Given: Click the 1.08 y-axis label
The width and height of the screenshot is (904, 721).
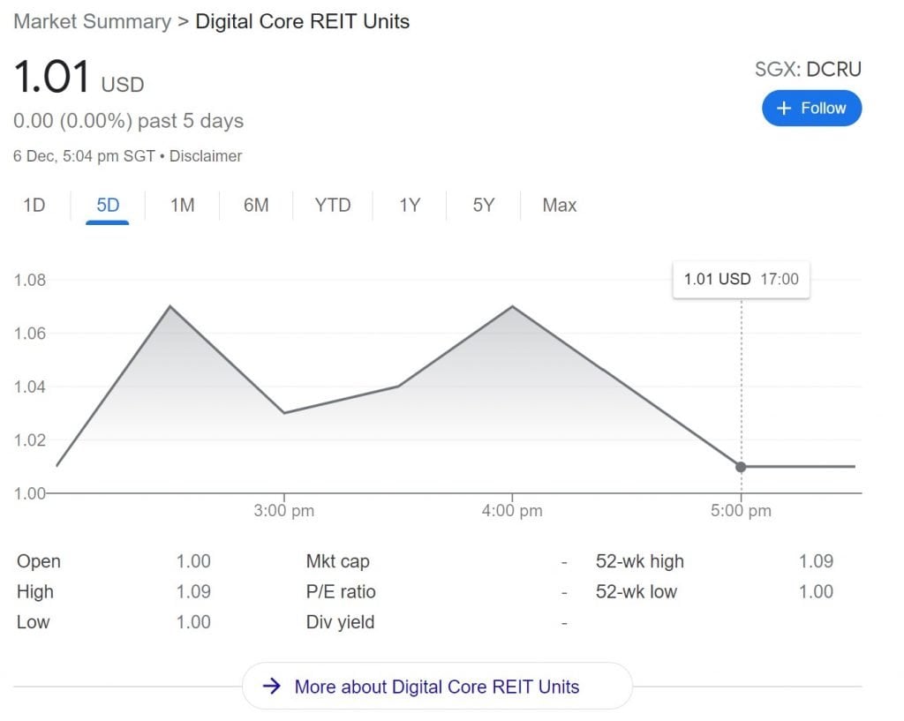Looking at the screenshot, I should (30, 280).
